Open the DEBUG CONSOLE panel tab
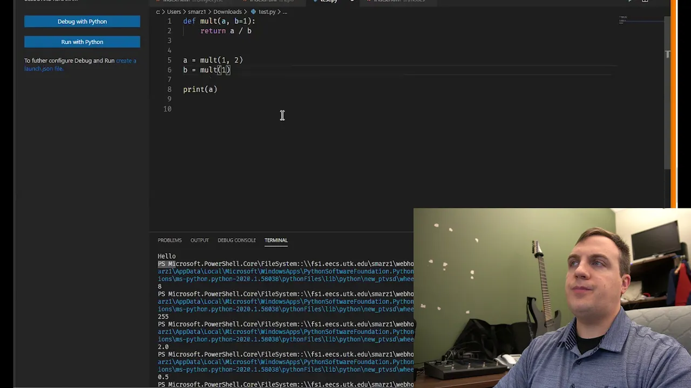This screenshot has height=388, width=691. (236, 240)
